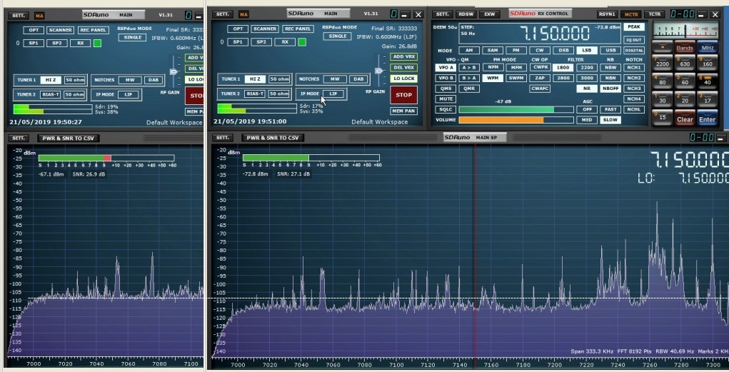Click RF GAIN slider handle in right Main window

click(x=379, y=71)
